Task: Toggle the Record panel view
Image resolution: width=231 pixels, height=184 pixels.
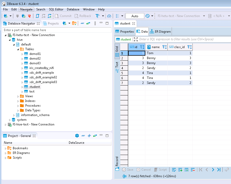Action: 117,161
